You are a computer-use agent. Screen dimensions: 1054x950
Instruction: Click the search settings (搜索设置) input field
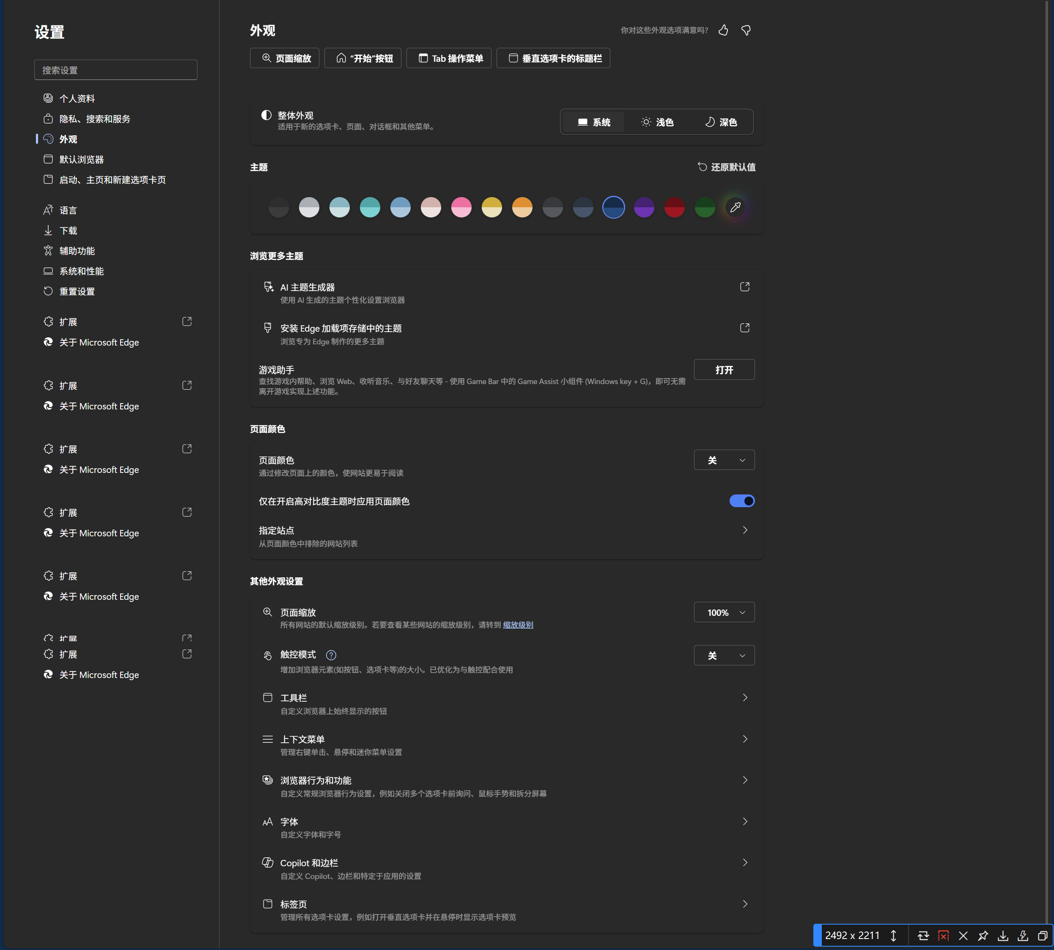click(x=115, y=70)
